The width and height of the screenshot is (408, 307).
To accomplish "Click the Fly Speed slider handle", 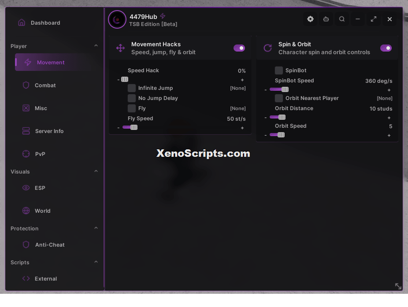I will point(134,127).
